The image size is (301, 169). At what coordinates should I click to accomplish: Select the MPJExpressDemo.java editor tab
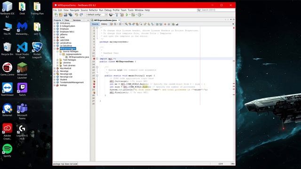(x=105, y=20)
